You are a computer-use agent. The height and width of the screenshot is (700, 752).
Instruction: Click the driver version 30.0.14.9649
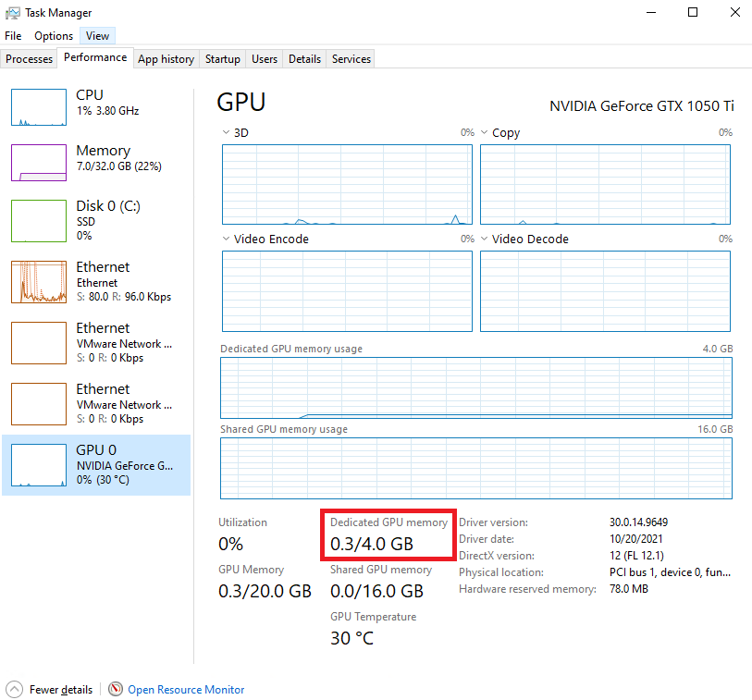(639, 522)
